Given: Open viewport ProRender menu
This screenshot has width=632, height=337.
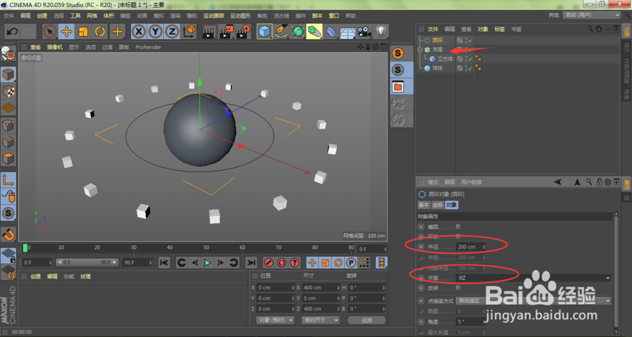Looking at the screenshot, I should pos(149,47).
